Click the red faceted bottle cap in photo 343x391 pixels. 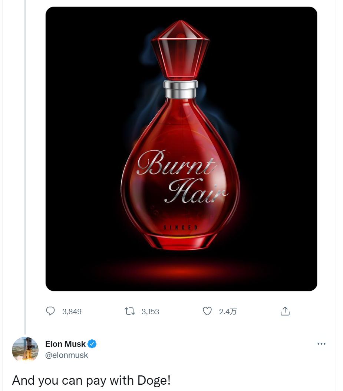tap(181, 48)
